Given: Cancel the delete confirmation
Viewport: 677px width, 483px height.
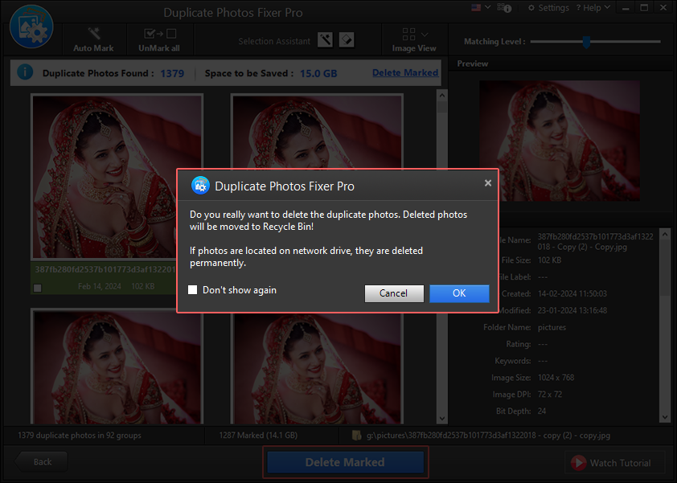Looking at the screenshot, I should pyautogui.click(x=394, y=293).
